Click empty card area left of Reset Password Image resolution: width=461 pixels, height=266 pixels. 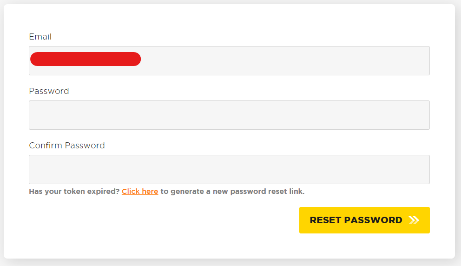[162, 220]
